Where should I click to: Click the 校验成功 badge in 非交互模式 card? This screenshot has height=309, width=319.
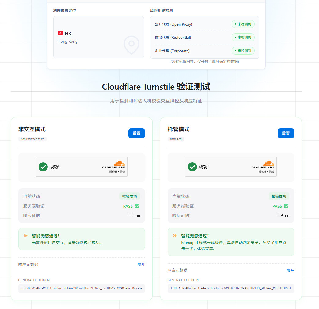tap(130, 196)
